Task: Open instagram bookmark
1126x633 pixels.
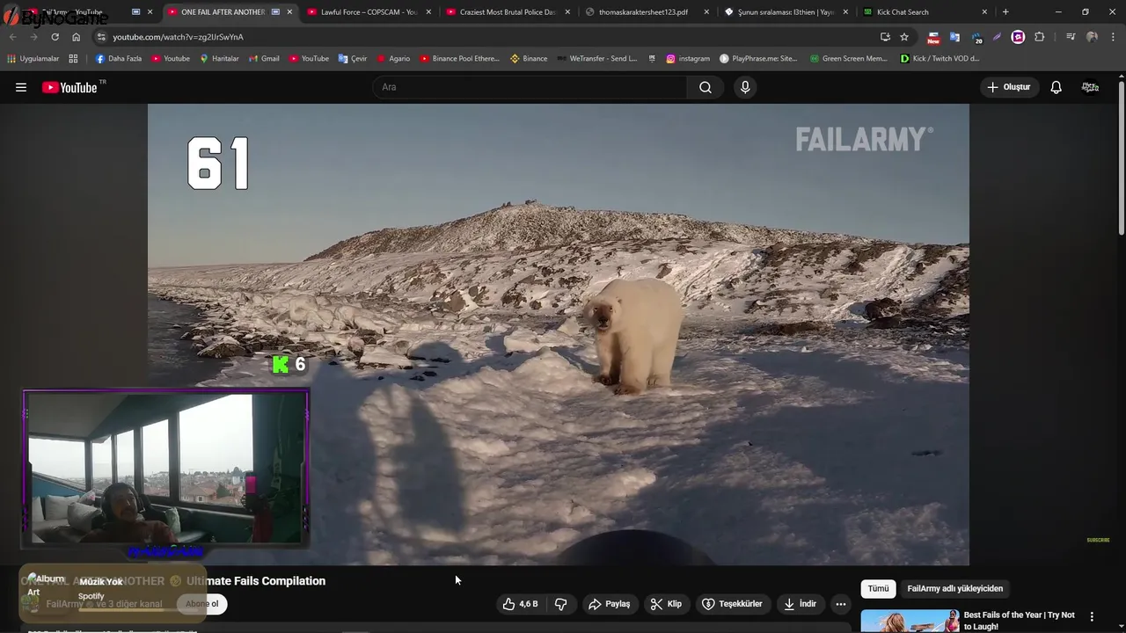Action: click(x=687, y=58)
